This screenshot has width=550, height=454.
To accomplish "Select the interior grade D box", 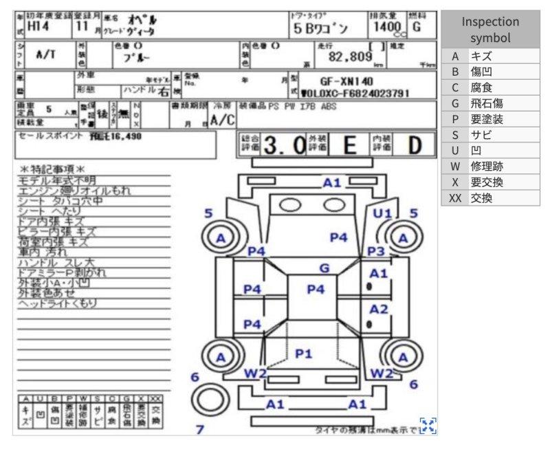I will pyautogui.click(x=403, y=146).
